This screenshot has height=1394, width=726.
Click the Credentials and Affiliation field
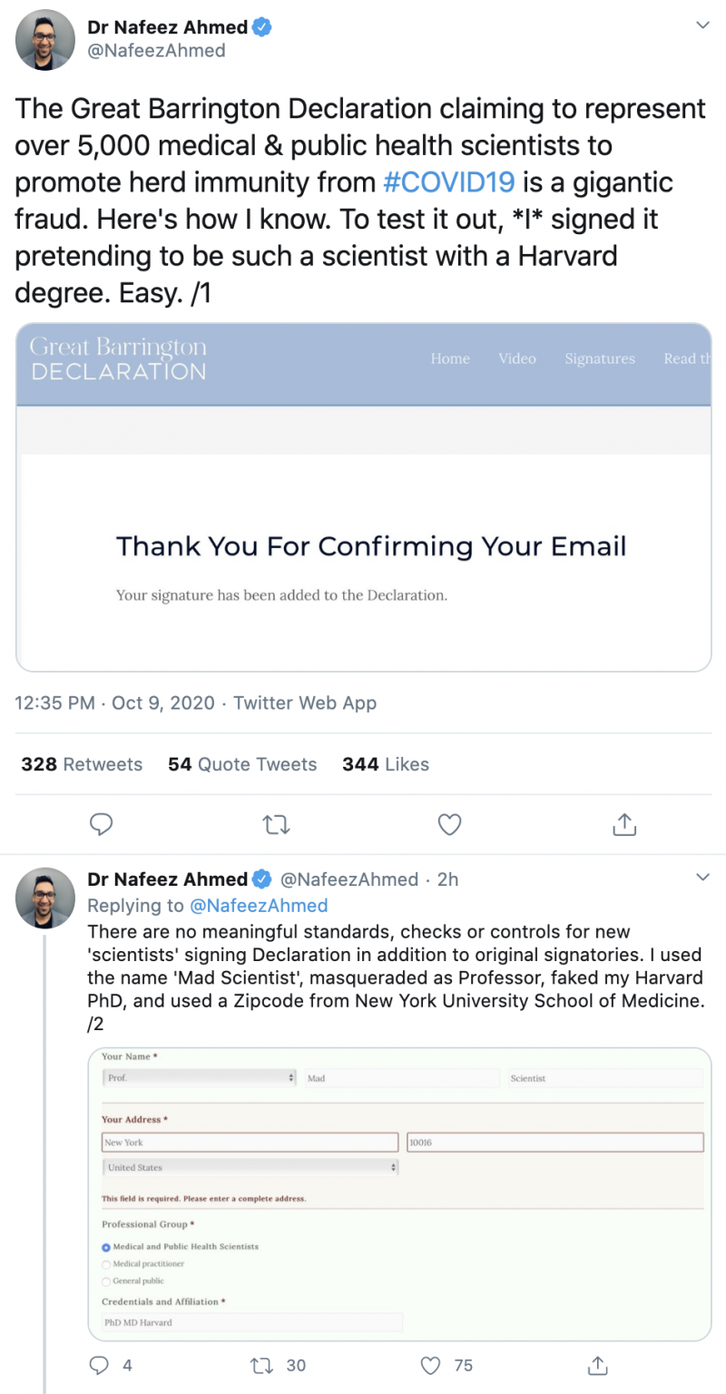252,1322
